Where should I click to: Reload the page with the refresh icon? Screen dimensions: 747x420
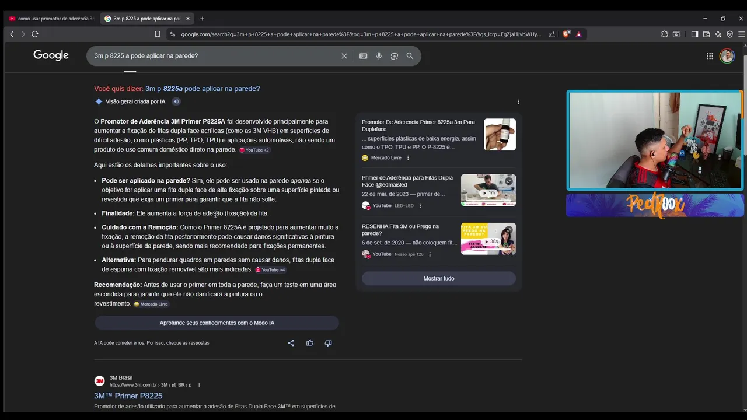click(35, 34)
